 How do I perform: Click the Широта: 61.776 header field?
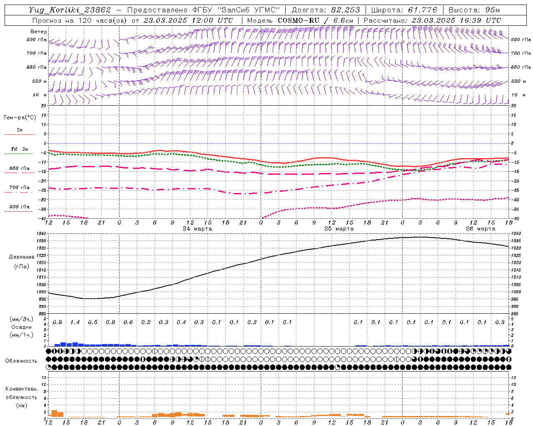point(404,10)
